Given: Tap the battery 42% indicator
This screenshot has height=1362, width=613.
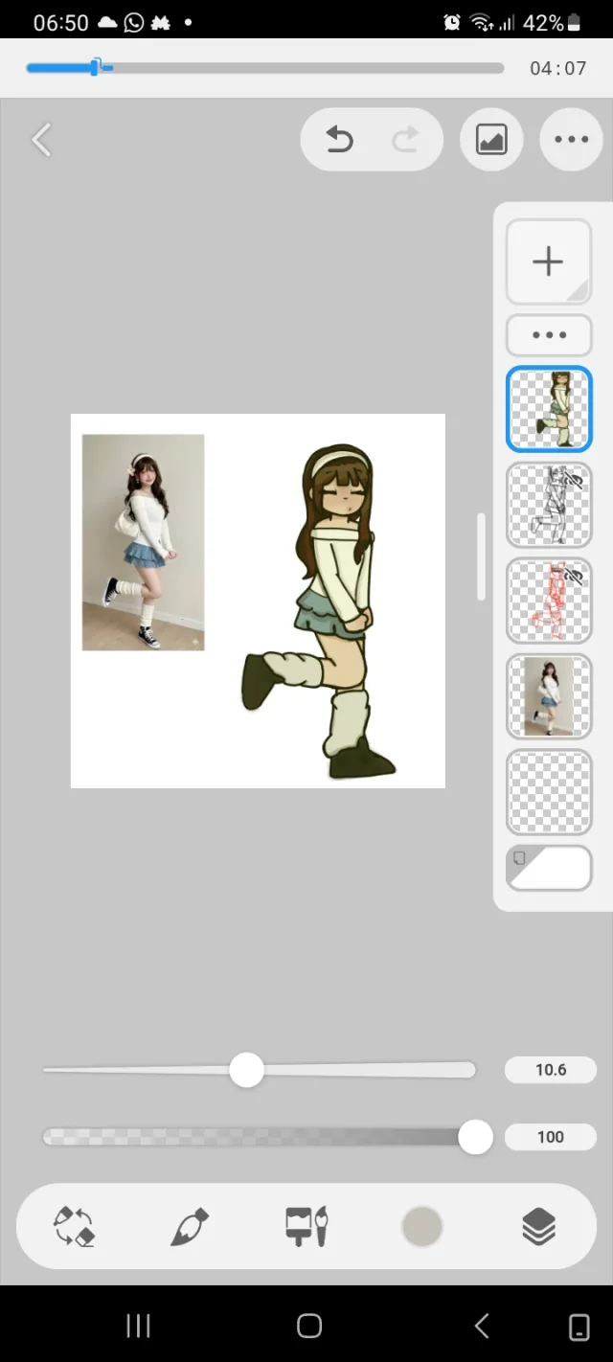Looking at the screenshot, I should [552, 22].
